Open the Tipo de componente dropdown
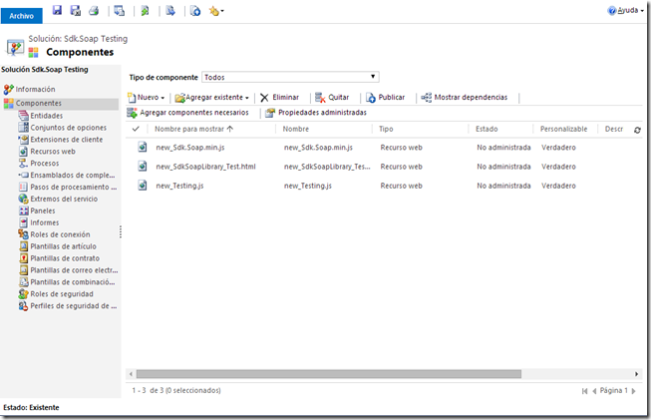 tap(289, 76)
